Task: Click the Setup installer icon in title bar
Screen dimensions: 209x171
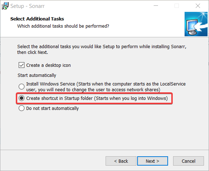Action: pyautogui.click(x=5, y=6)
